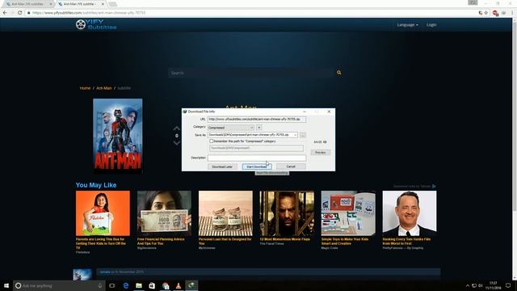Open the Windows Store from the taskbar
Screen dimensions: 517x291
click(152, 285)
